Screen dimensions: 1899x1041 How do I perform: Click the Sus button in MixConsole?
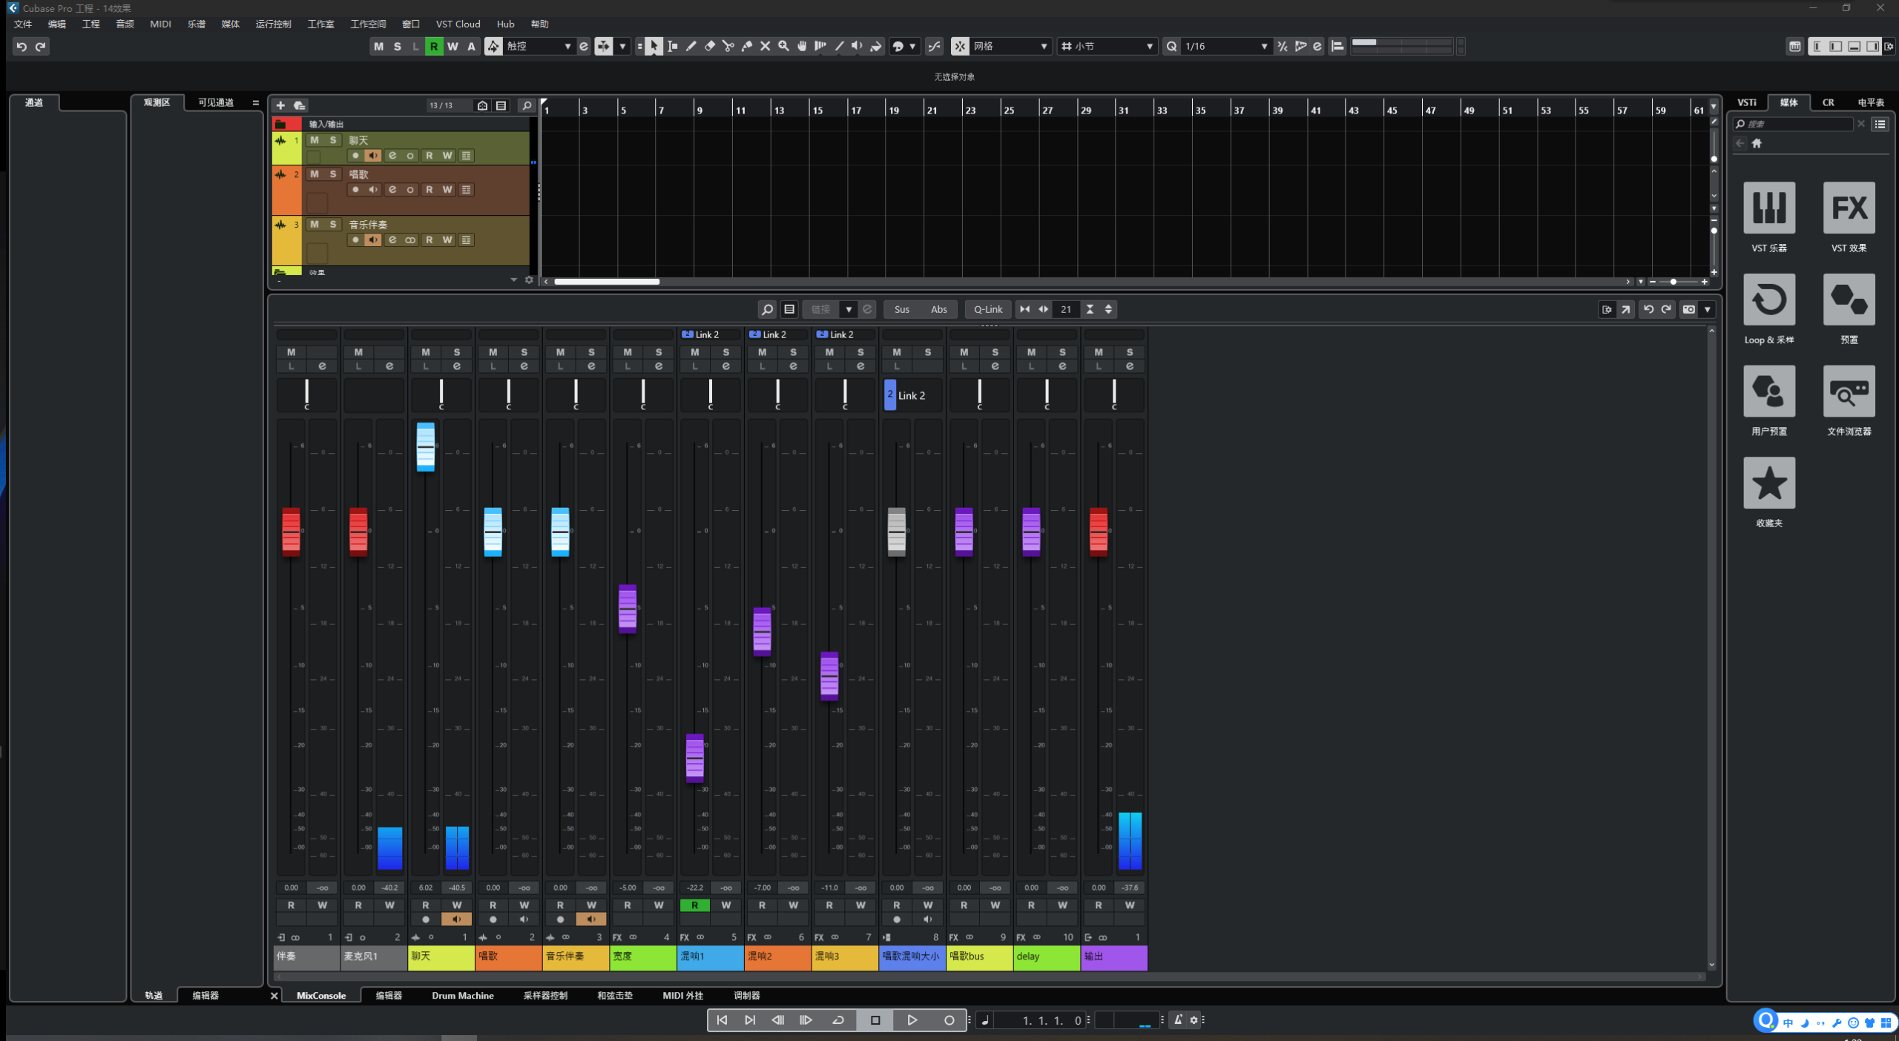tap(901, 309)
